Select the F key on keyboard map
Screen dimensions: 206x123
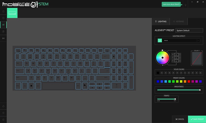coord(48,71)
